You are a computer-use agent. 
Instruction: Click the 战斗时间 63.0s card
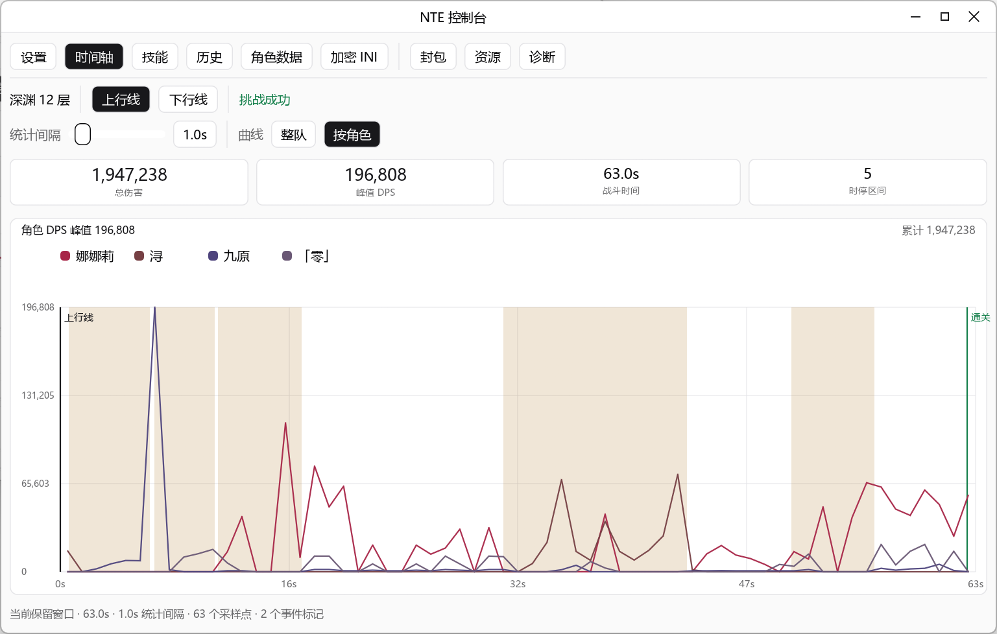point(621,182)
